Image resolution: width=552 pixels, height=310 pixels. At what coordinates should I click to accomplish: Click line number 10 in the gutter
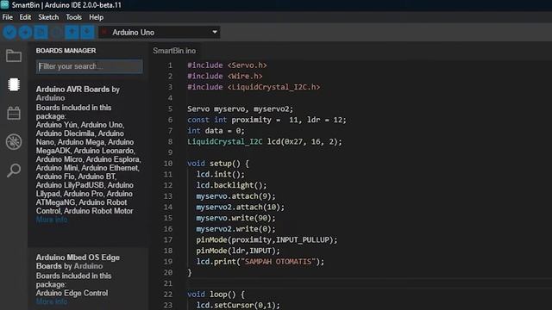[168, 163]
